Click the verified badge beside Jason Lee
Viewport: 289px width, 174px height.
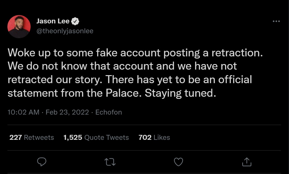click(x=75, y=21)
